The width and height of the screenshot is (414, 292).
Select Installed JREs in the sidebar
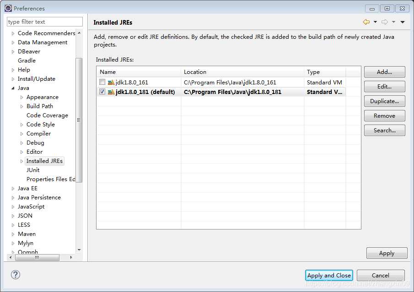point(44,161)
